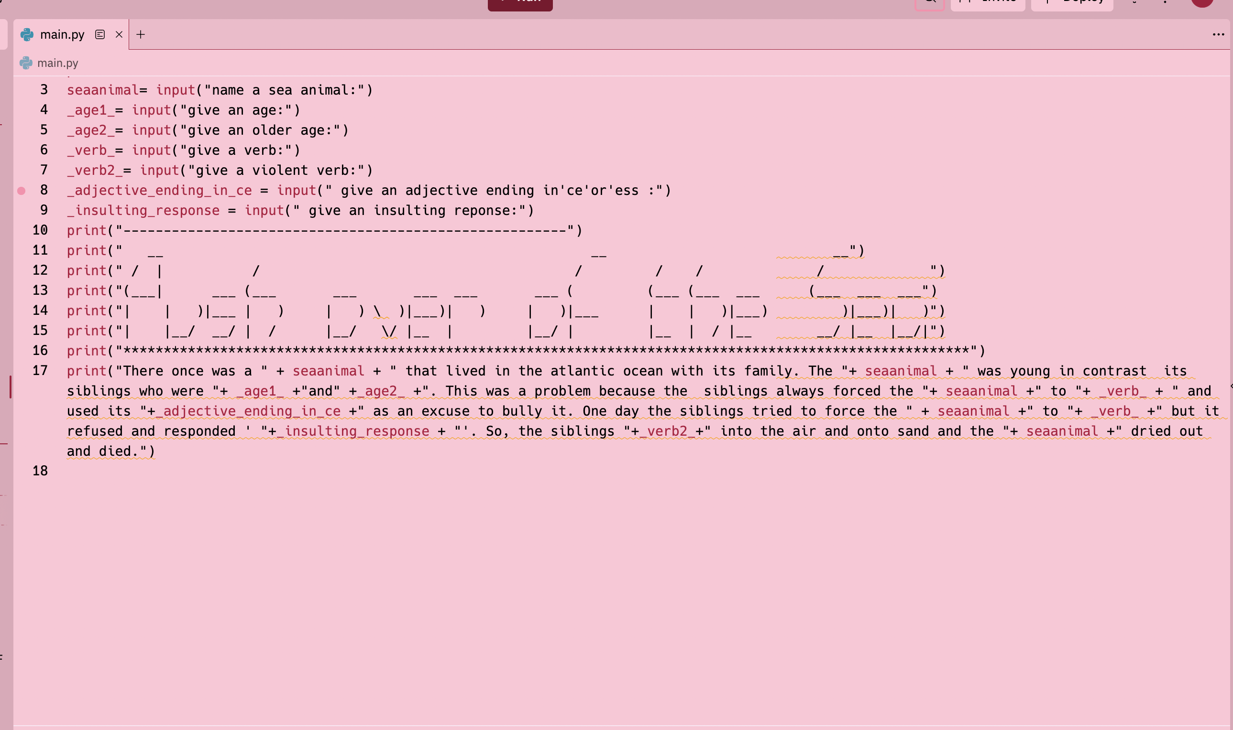Click the asterisk string on line 16
The width and height of the screenshot is (1233, 730).
click(x=546, y=351)
